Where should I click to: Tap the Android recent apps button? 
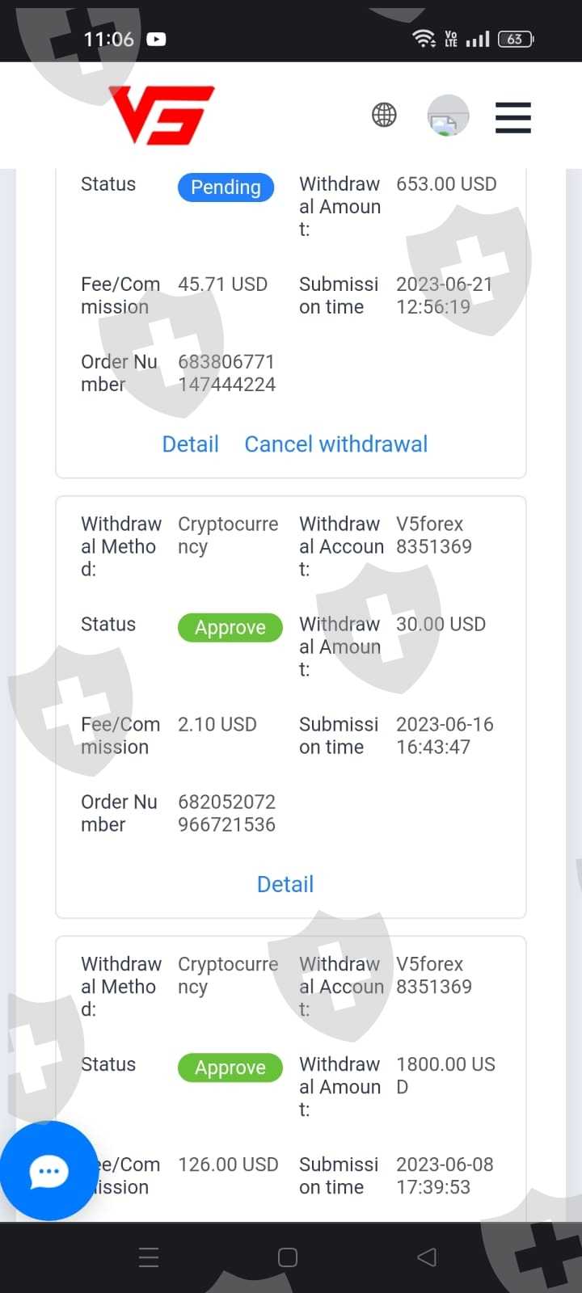[x=149, y=1257]
